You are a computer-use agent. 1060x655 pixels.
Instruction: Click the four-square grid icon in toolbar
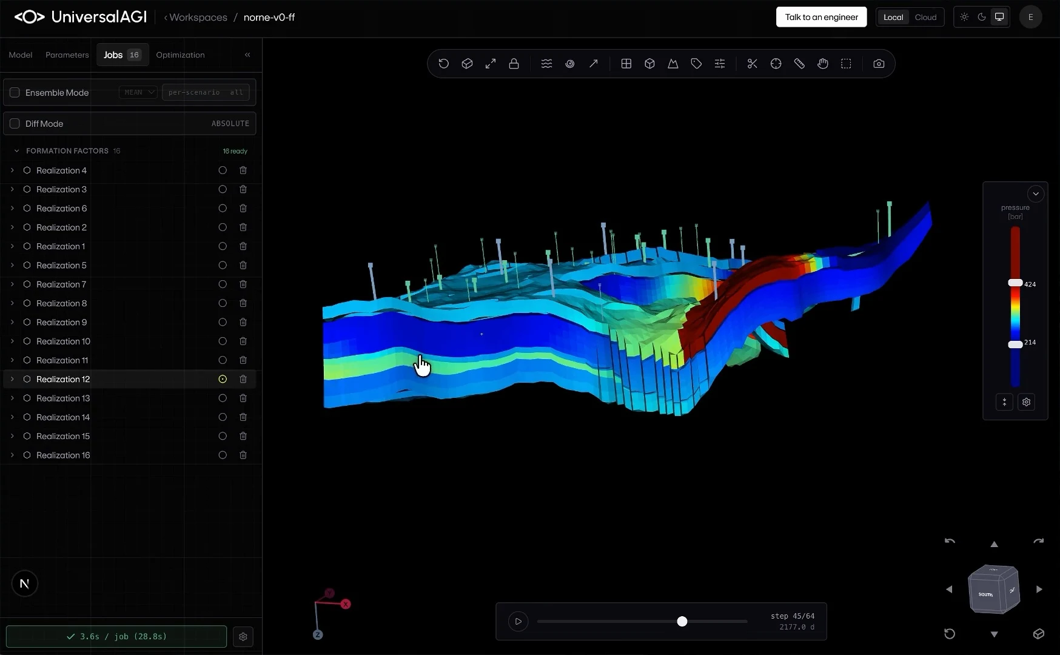click(626, 64)
